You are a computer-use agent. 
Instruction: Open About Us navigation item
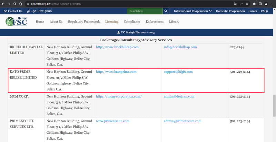56,22
